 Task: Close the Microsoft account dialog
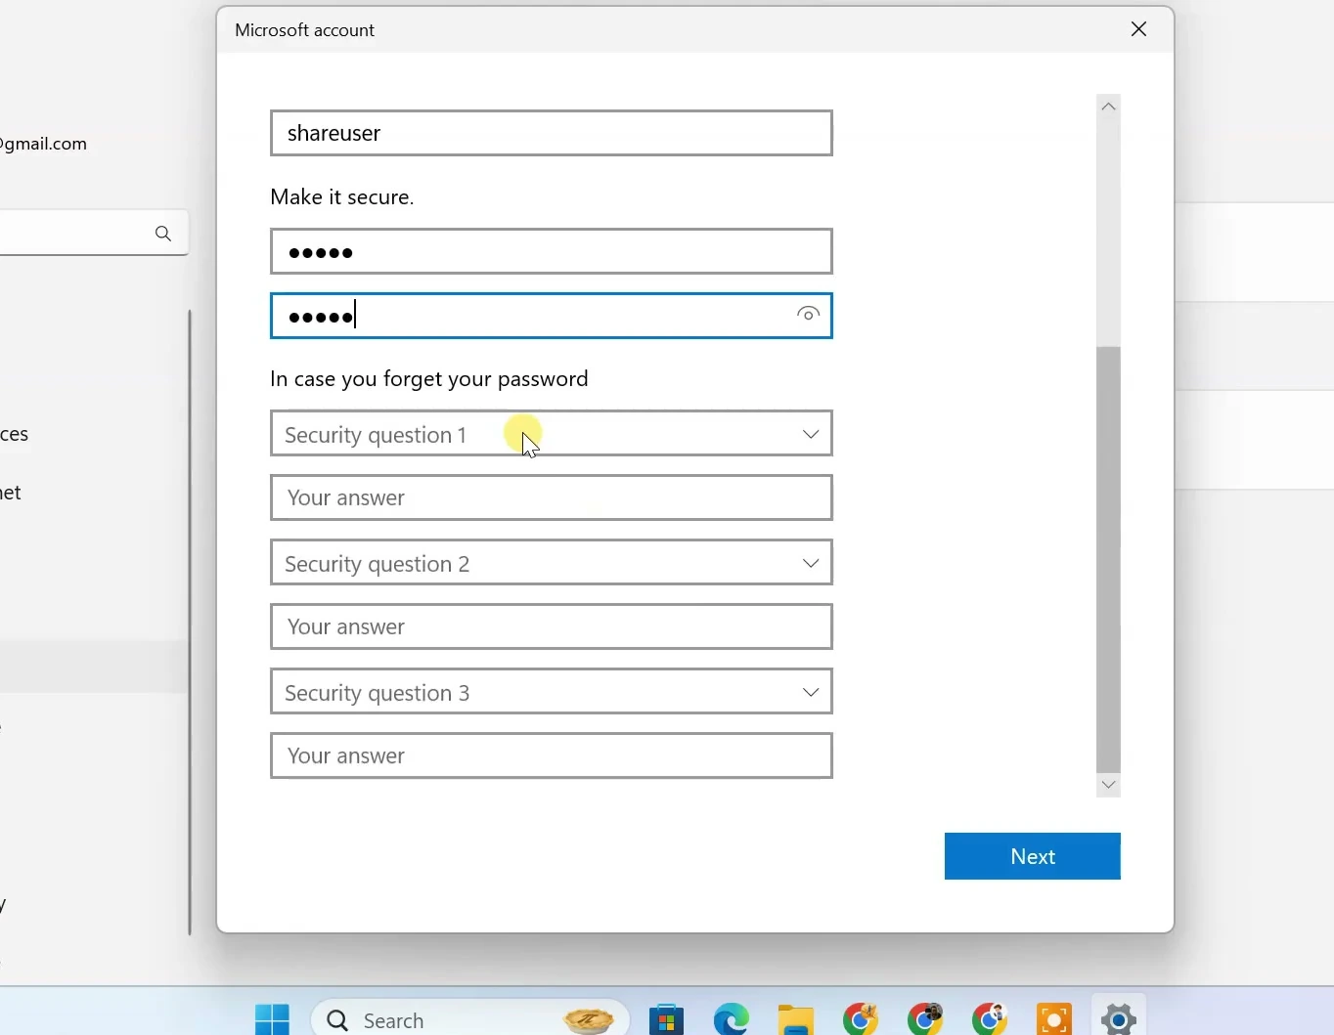point(1138,29)
